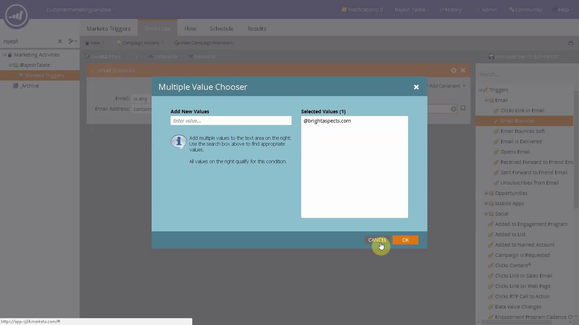
Task: Click Collapse All filters
Action: 163,56
